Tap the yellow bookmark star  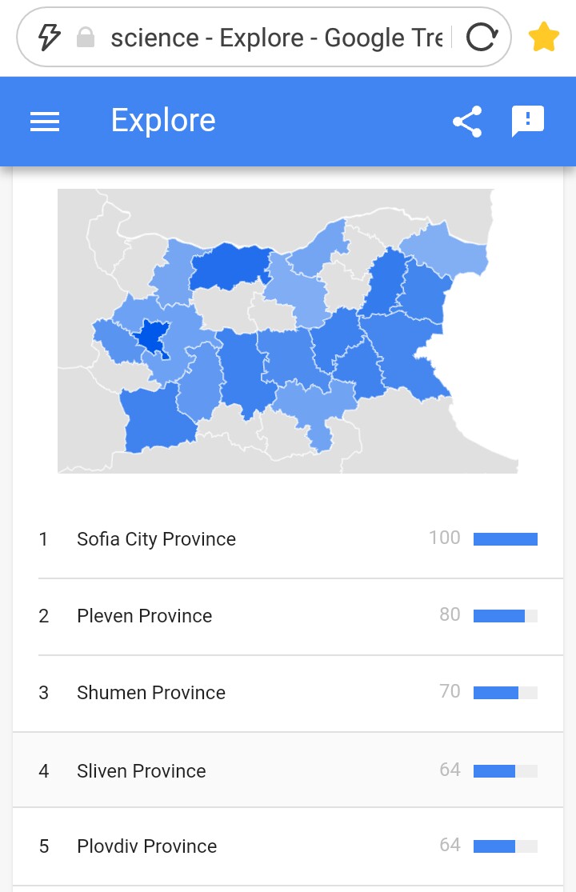coord(543,38)
